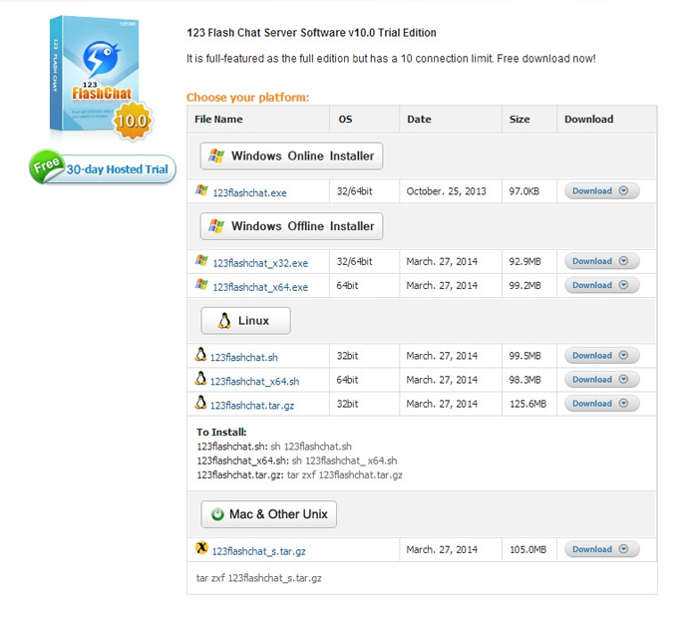The width and height of the screenshot is (698, 618).
Task: Choose the Linux platform button
Action: pyautogui.click(x=246, y=320)
